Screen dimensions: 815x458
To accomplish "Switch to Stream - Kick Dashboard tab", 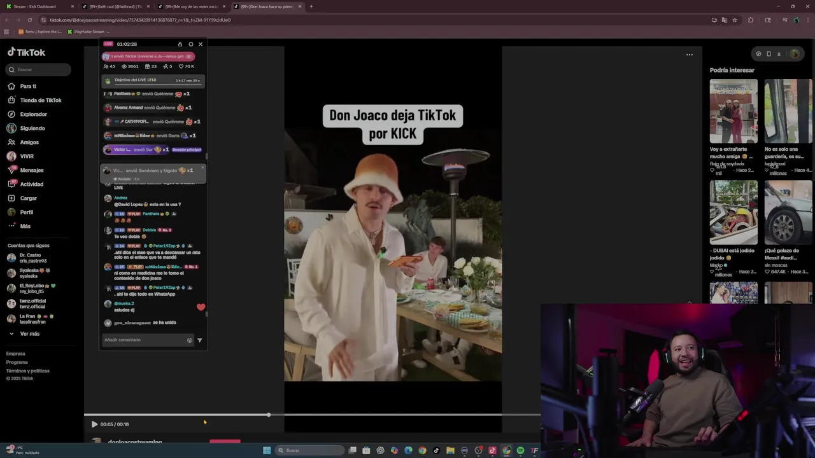I will pyautogui.click(x=39, y=6).
